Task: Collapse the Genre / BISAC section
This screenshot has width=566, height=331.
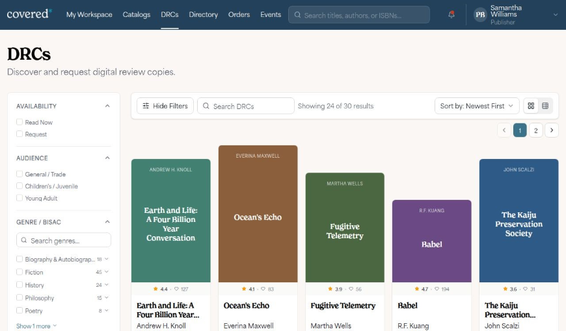Action: click(107, 222)
